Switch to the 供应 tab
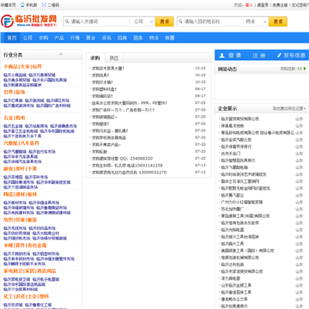 pyautogui.click(x=113, y=58)
